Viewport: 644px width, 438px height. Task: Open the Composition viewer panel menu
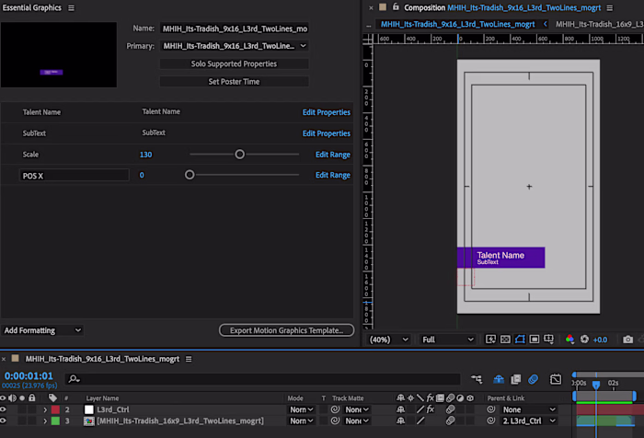[x=610, y=7]
